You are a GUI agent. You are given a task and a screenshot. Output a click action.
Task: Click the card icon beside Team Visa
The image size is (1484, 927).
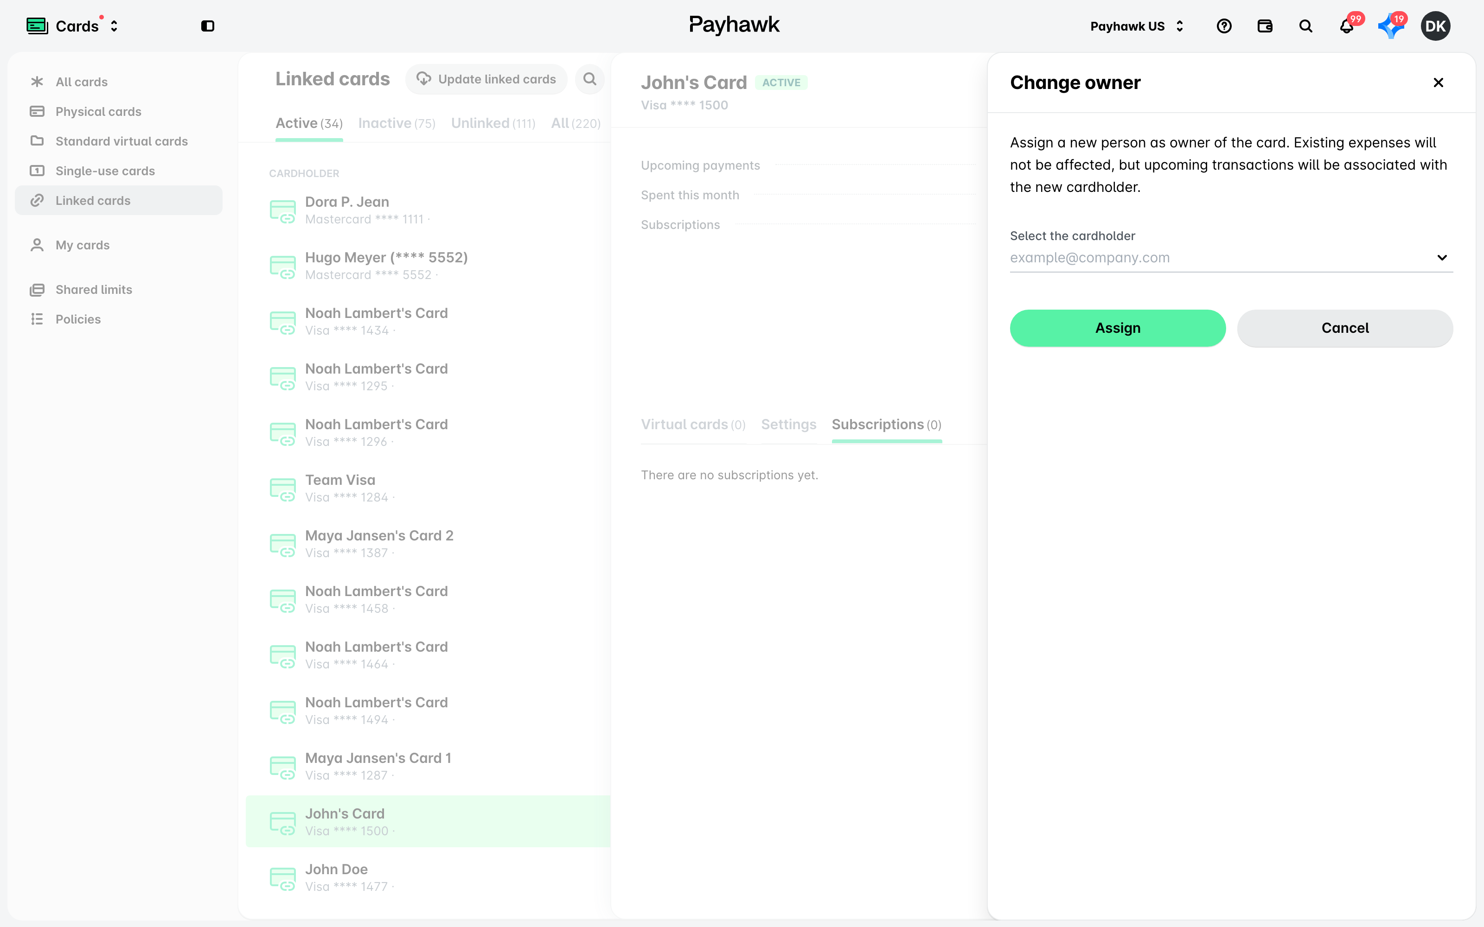point(283,489)
